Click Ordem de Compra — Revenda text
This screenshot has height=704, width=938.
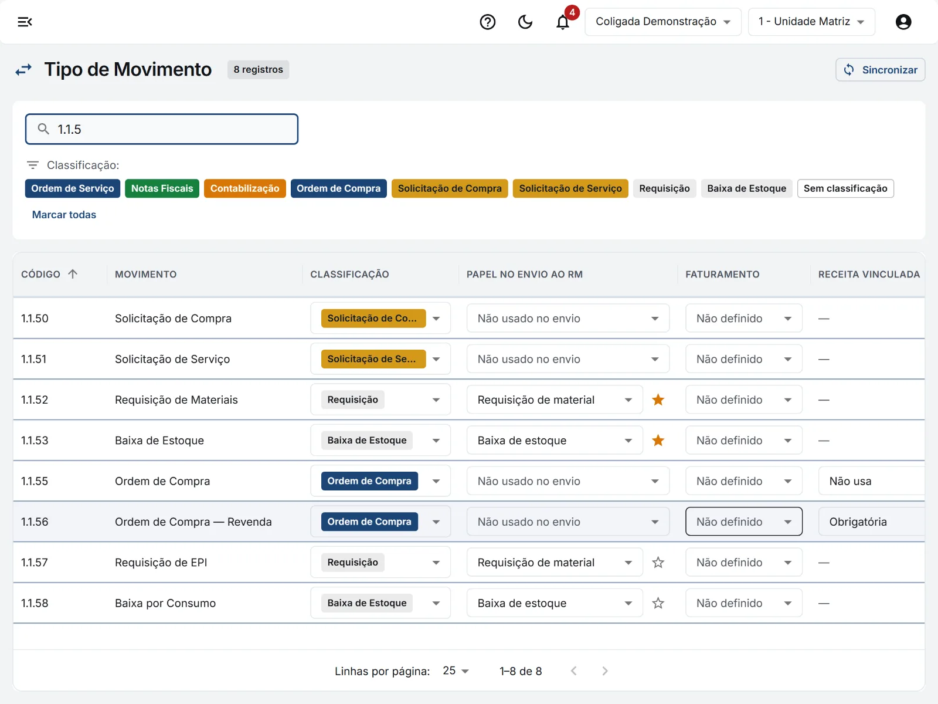193,522
